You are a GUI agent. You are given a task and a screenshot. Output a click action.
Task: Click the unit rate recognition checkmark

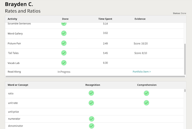(91, 103)
